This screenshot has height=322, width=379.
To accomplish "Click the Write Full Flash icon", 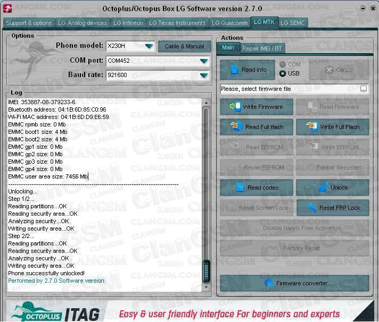I will pyautogui.click(x=312, y=126).
